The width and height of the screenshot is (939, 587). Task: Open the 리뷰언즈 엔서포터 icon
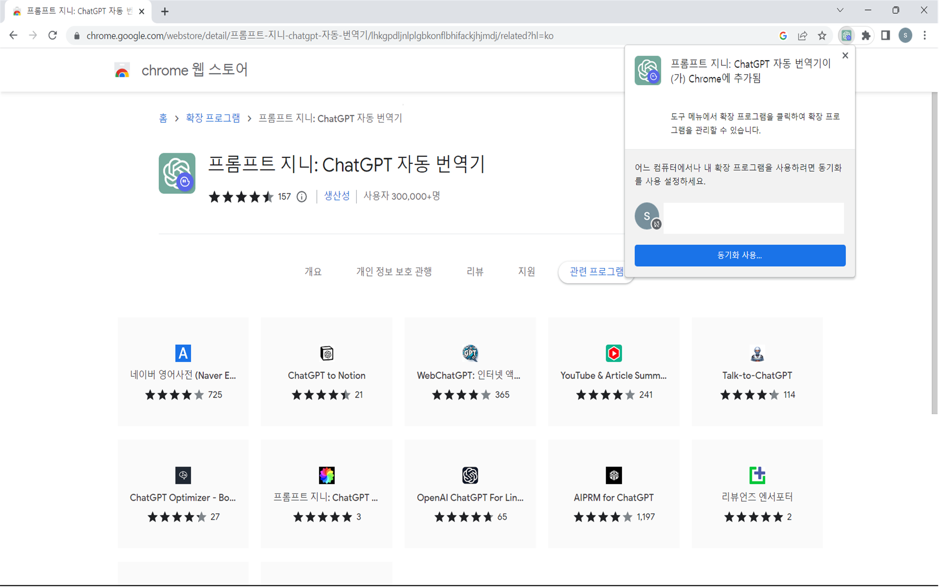pos(757,475)
